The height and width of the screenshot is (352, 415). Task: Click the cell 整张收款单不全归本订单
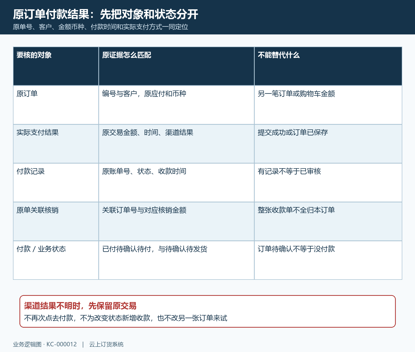point(328,221)
